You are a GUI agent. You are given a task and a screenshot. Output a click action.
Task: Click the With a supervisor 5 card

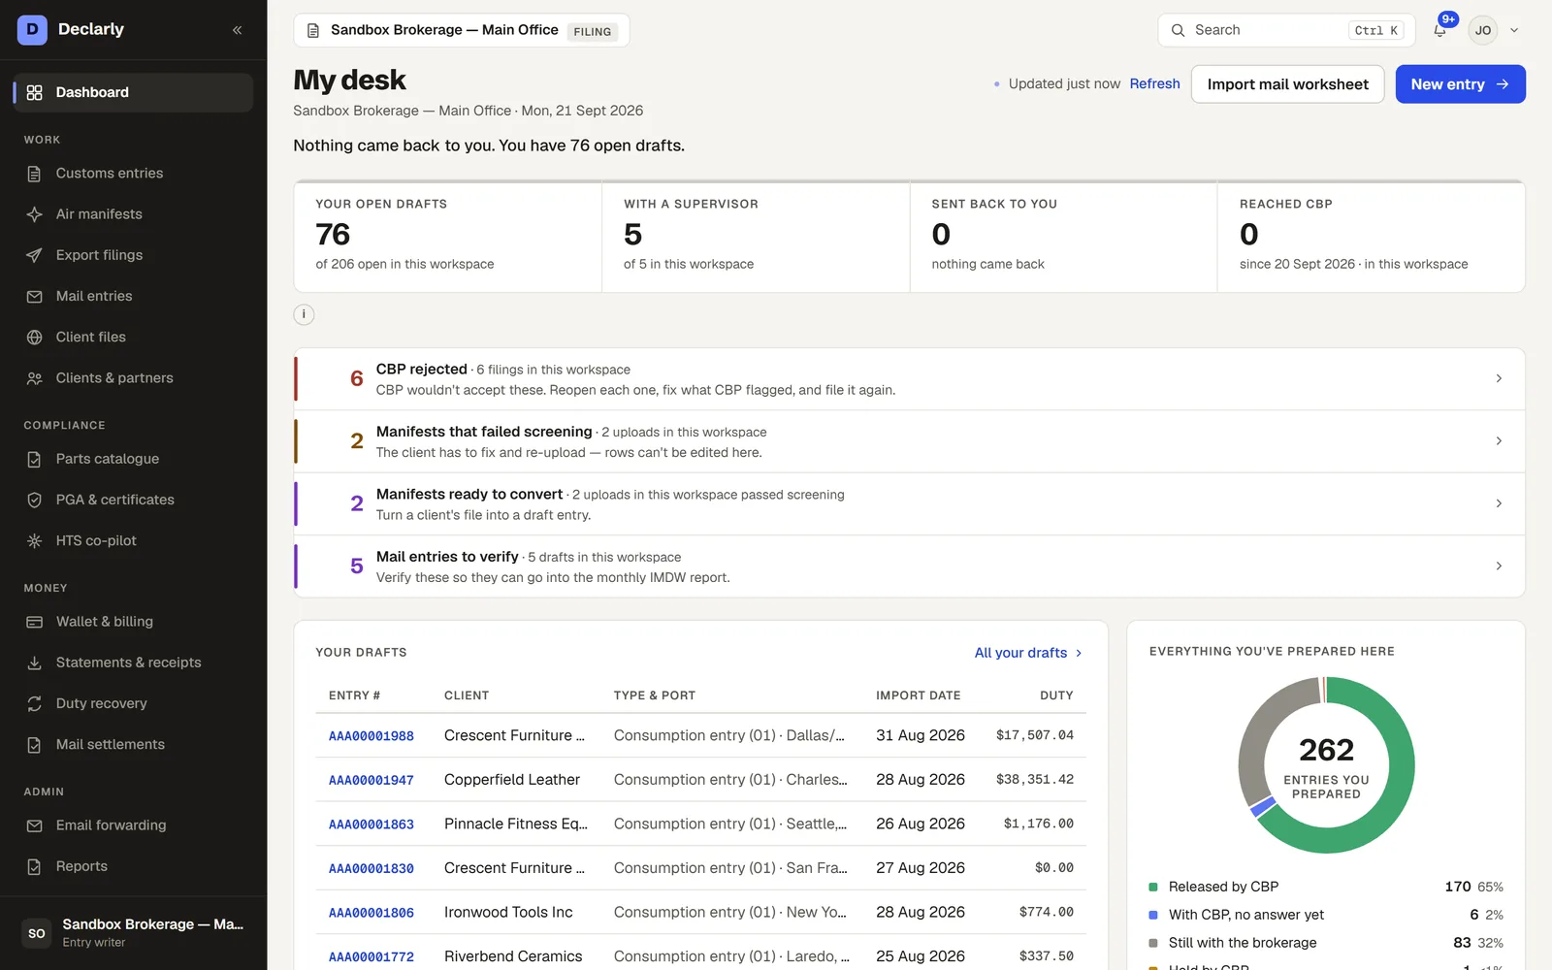[756, 237]
